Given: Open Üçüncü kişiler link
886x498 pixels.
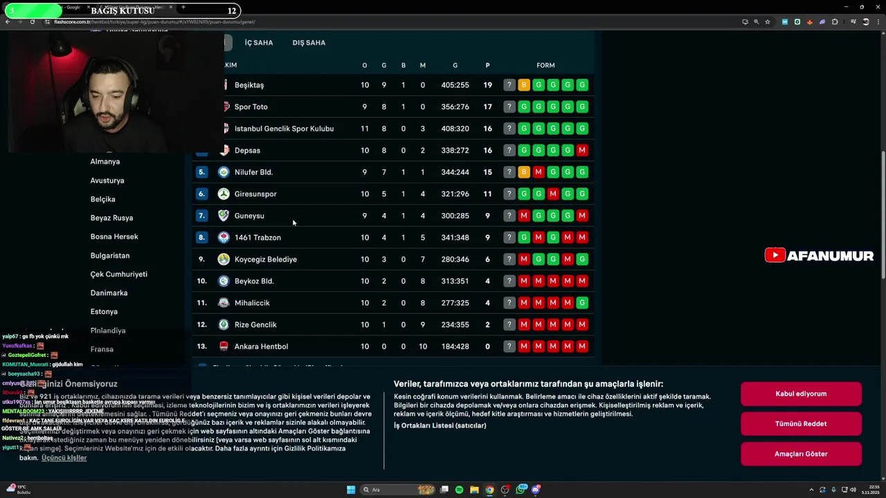Looking at the screenshot, I should click(64, 458).
